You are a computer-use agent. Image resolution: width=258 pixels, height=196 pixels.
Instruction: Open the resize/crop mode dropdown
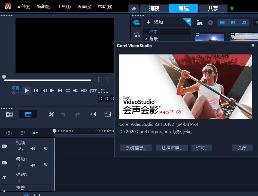tap(105, 91)
